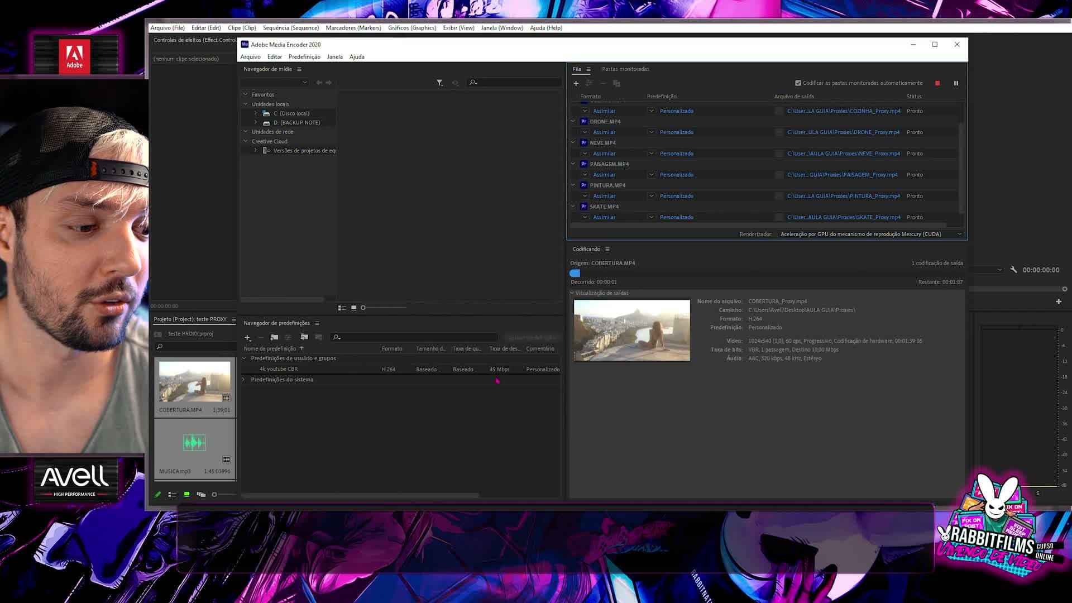Image resolution: width=1072 pixels, height=603 pixels.
Task: Import presets icon in preset browser
Action: tap(304, 337)
